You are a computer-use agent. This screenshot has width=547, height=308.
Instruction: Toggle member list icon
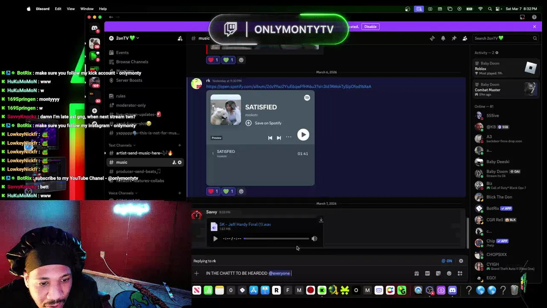coord(465,38)
